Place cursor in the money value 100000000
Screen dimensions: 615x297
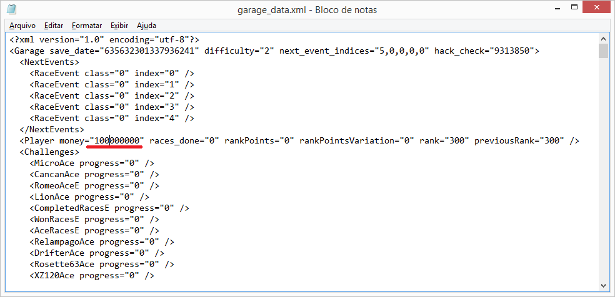[x=117, y=141]
